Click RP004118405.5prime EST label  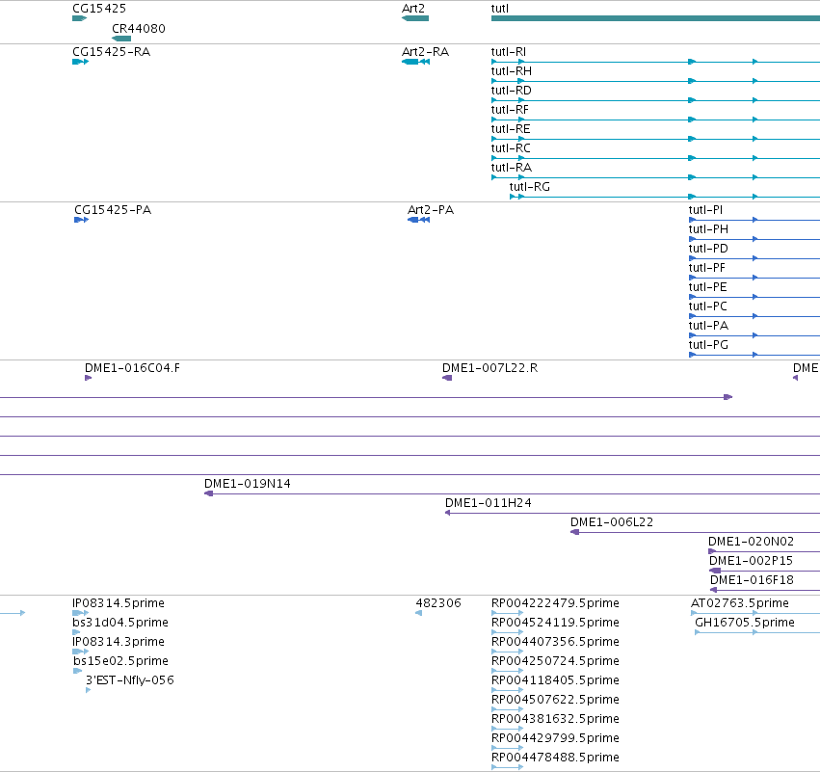click(x=555, y=681)
